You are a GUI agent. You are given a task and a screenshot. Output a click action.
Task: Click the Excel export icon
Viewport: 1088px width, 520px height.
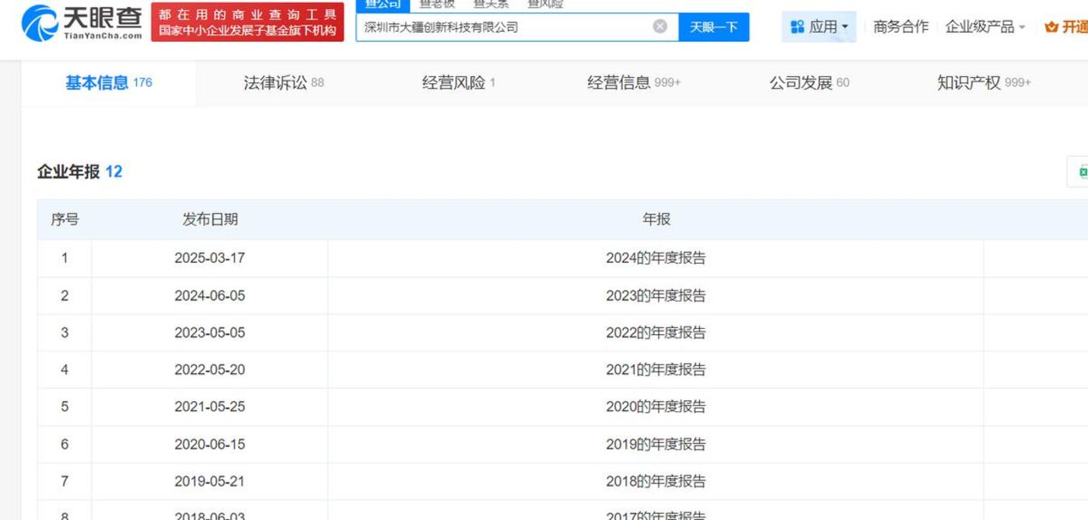[1081, 172]
